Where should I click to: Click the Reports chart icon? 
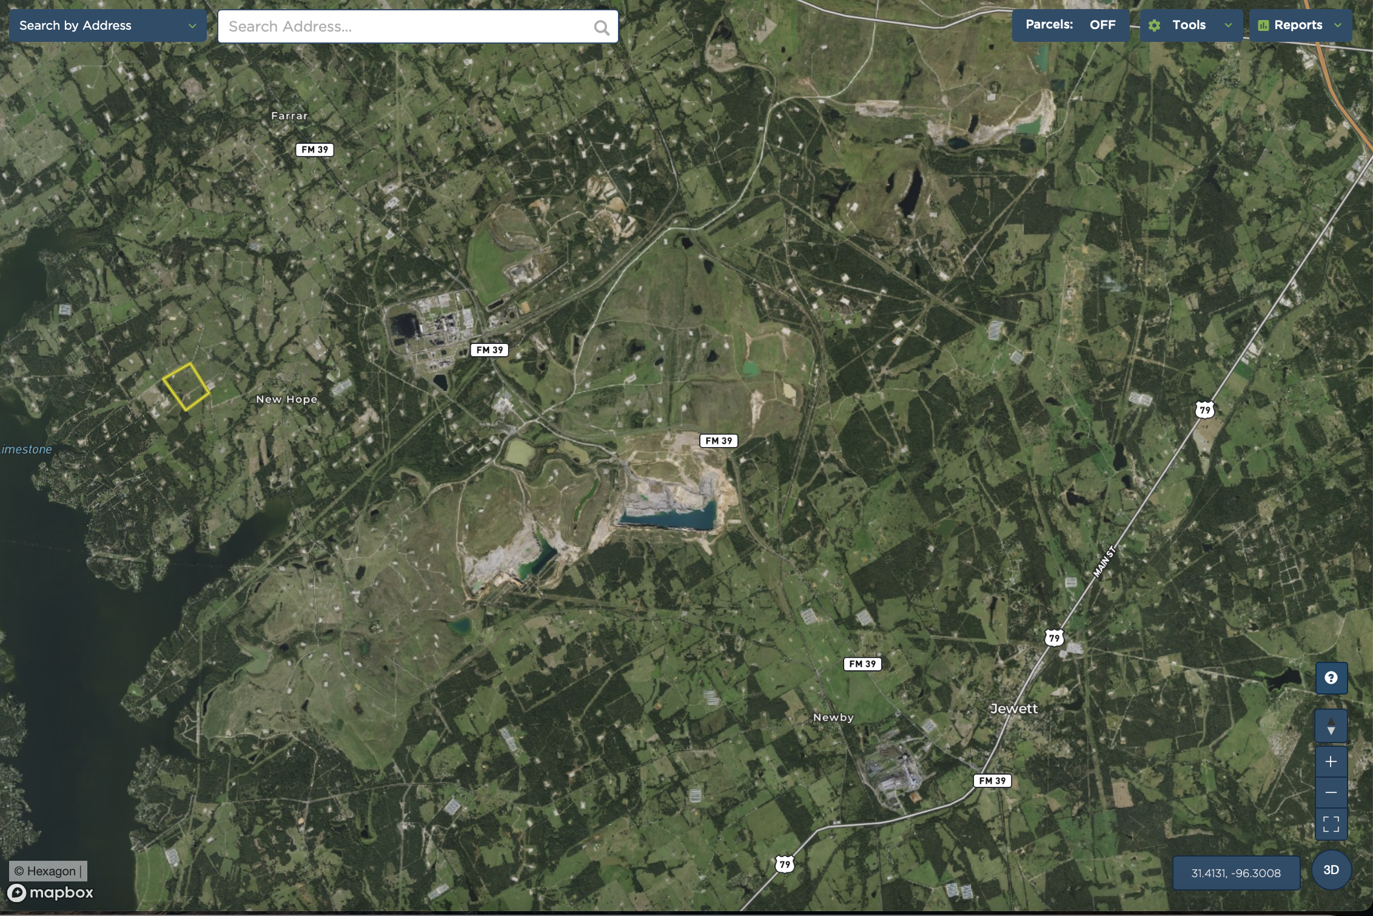click(1263, 25)
